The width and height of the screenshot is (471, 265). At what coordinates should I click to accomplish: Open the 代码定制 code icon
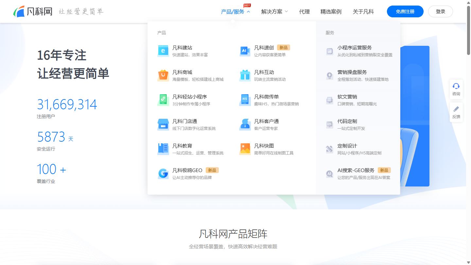[x=329, y=125]
